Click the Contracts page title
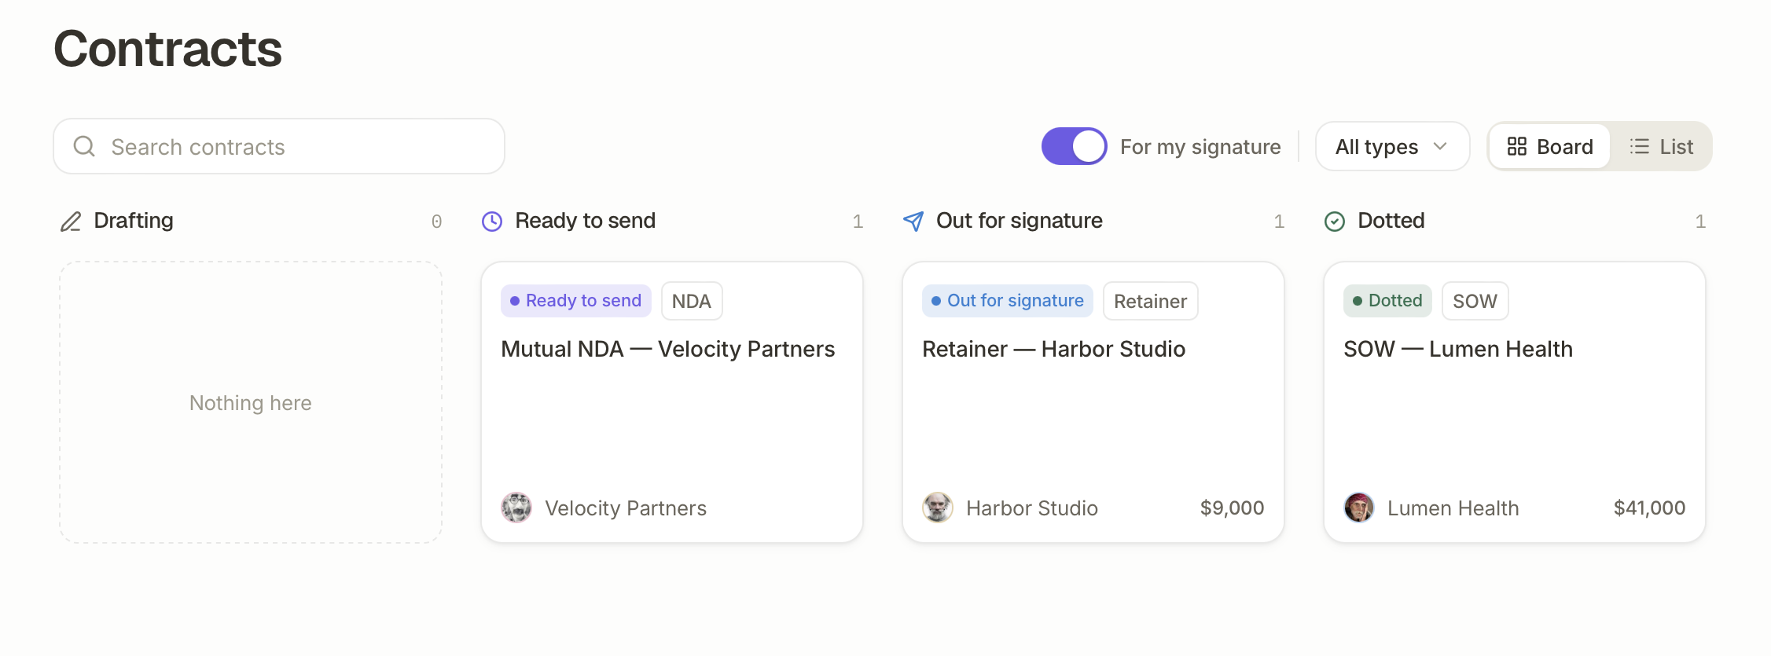1771x656 pixels. 167,49
